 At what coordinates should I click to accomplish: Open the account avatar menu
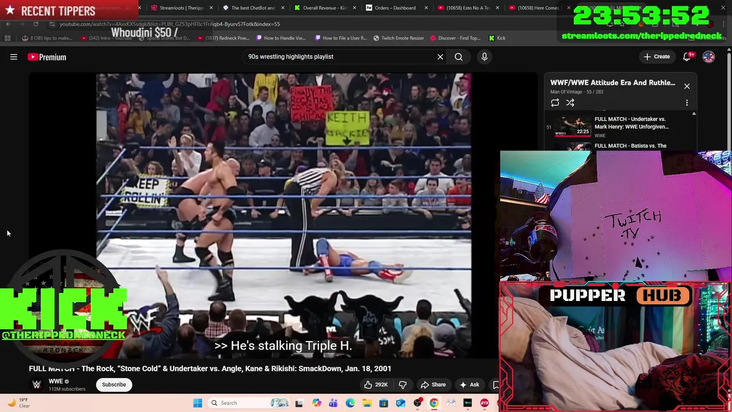[709, 57]
